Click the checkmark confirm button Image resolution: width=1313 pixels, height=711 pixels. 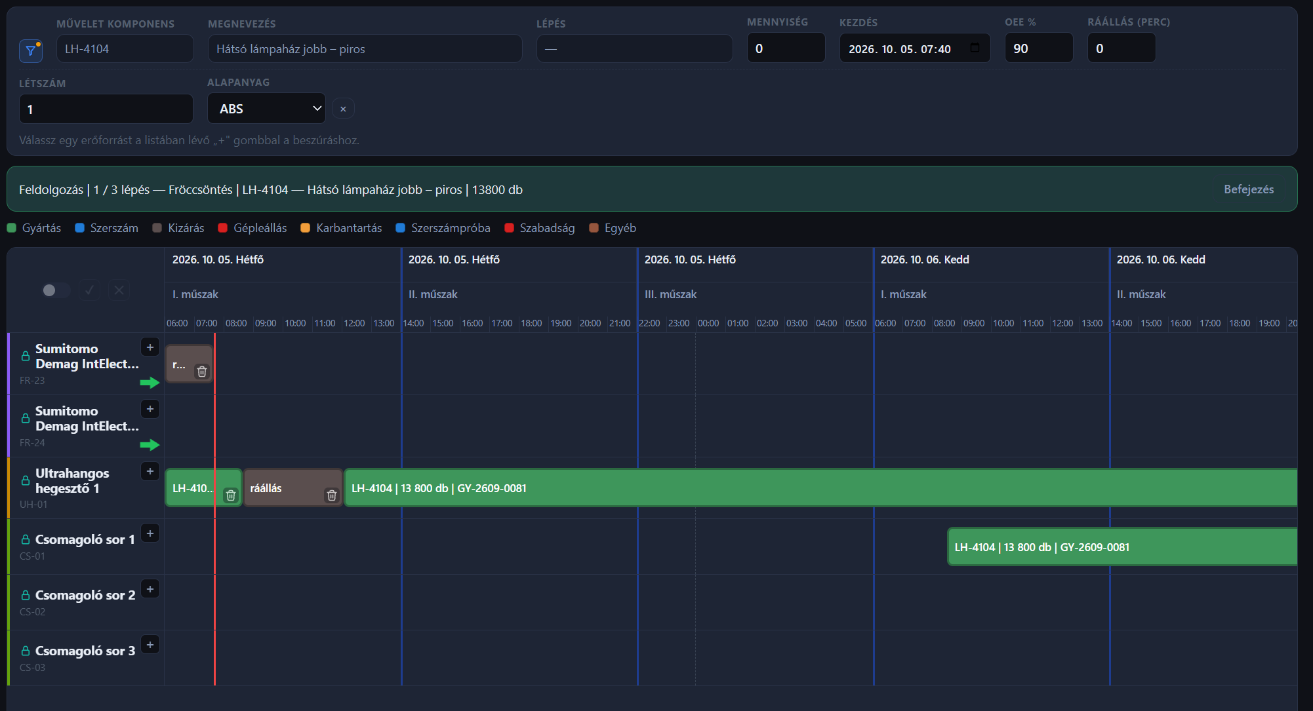click(90, 290)
